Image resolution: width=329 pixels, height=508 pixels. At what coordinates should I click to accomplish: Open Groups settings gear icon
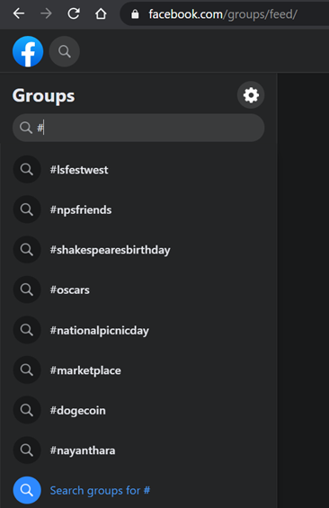(x=251, y=95)
